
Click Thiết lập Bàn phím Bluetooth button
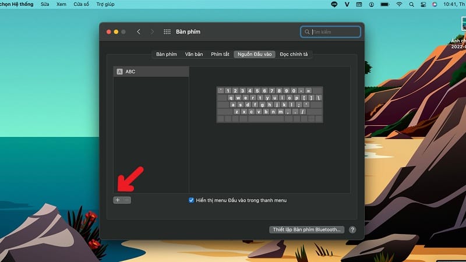(308, 229)
